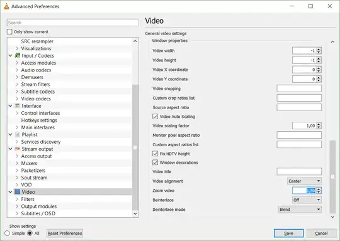Click the Monitor pixel aspect ratio field
Image resolution: width=340 pixels, height=241 pixels.
(x=299, y=135)
